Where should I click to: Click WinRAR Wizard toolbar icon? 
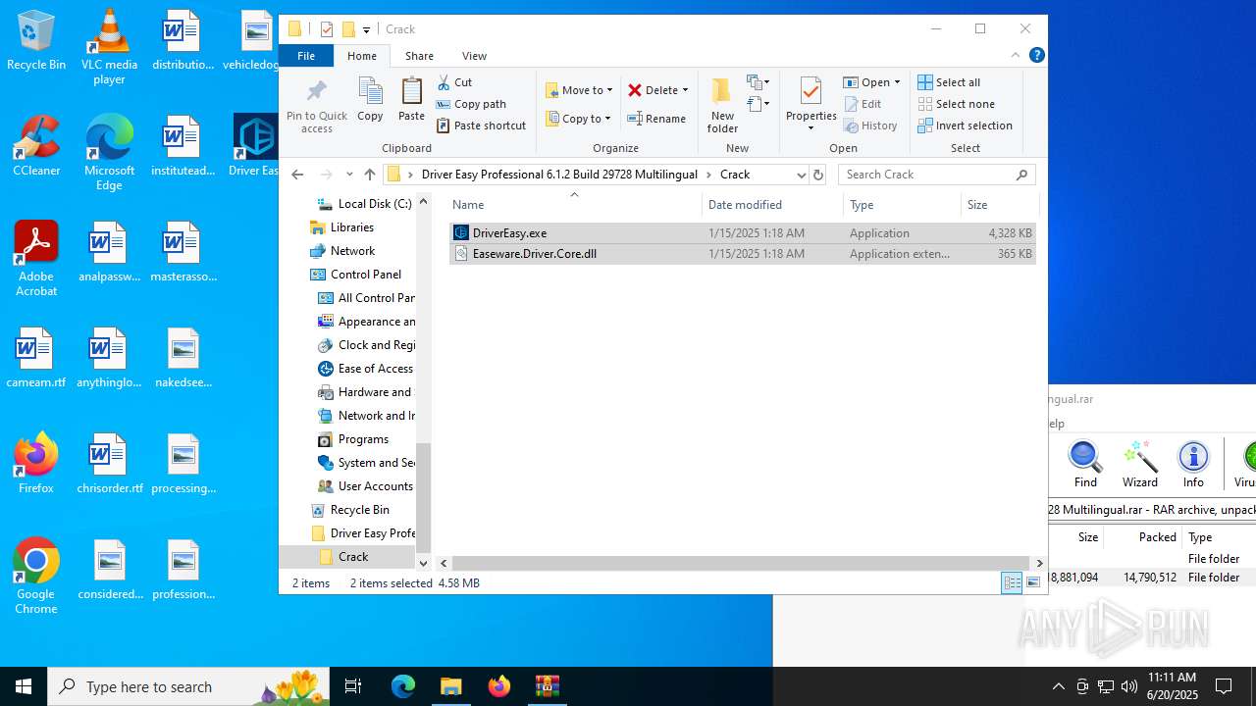pos(1139,465)
